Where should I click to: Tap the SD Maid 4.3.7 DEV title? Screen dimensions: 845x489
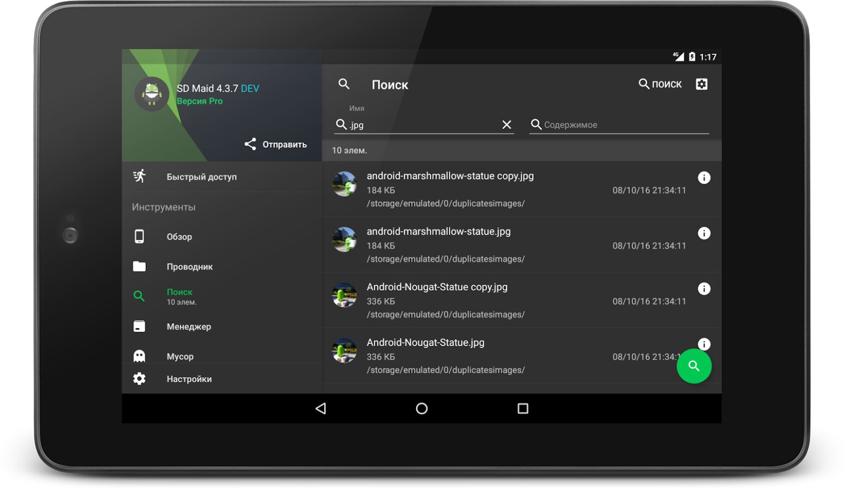tap(218, 88)
